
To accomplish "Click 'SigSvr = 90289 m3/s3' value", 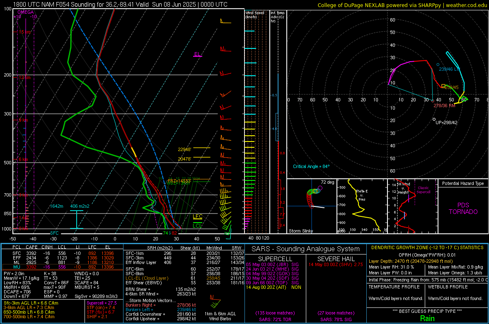I will [x=96, y=296].
